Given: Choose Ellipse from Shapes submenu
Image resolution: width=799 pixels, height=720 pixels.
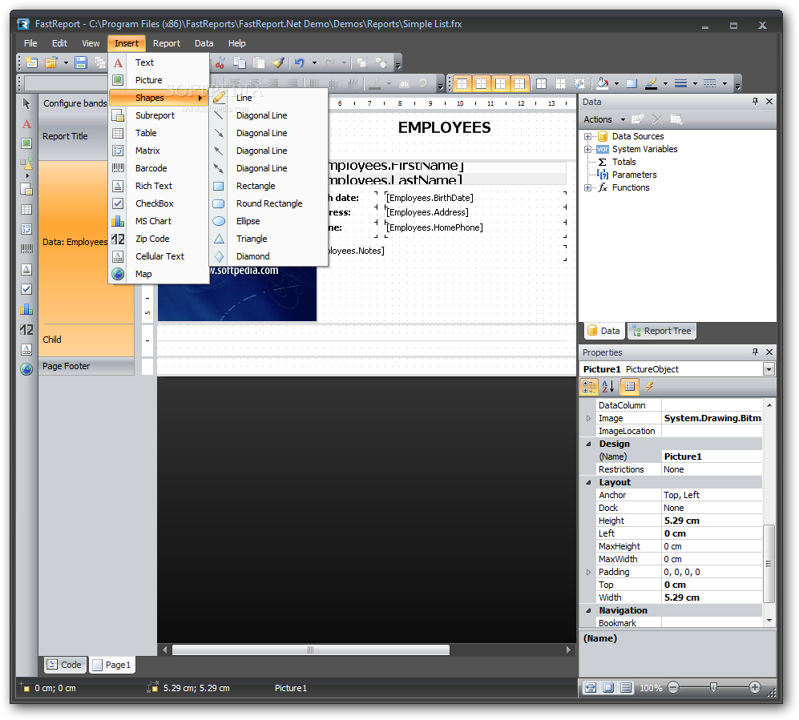Looking at the screenshot, I should (x=269, y=221).
